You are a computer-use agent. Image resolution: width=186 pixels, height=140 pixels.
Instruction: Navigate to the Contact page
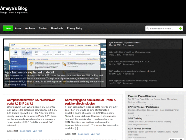point(43,28)
